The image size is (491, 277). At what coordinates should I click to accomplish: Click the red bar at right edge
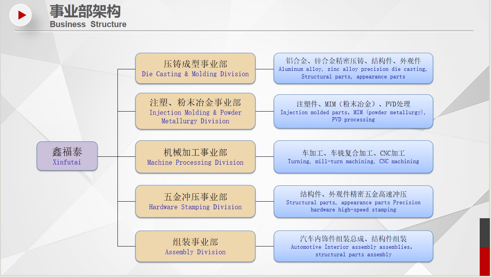pyautogui.click(x=485, y=261)
